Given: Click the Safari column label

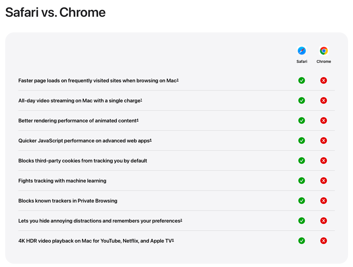Looking at the screenshot, I should pos(302,61).
